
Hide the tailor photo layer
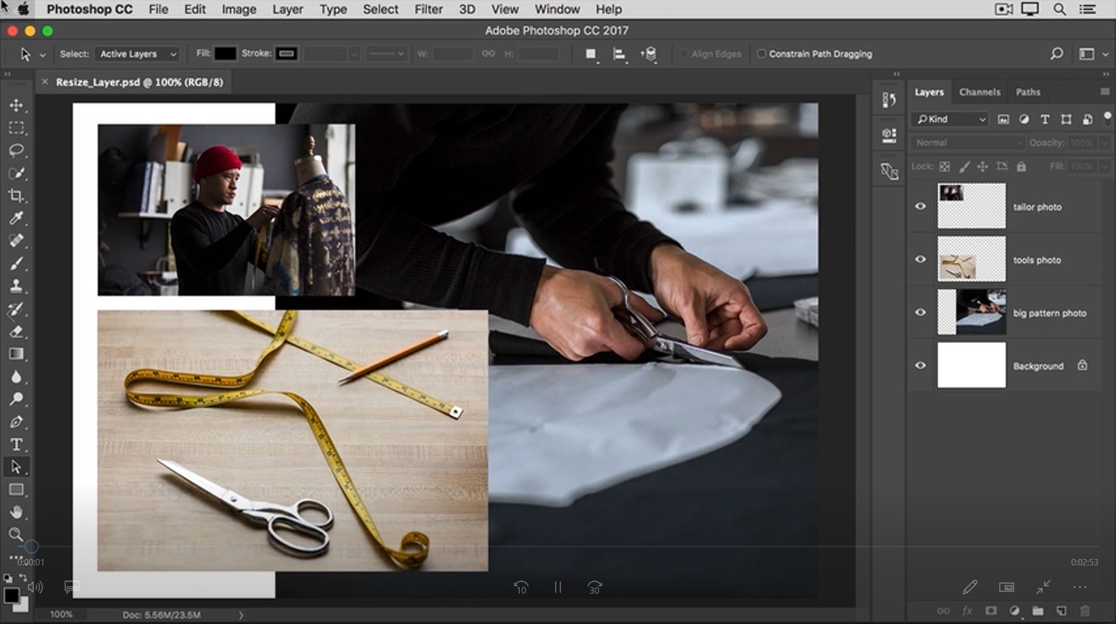click(921, 207)
